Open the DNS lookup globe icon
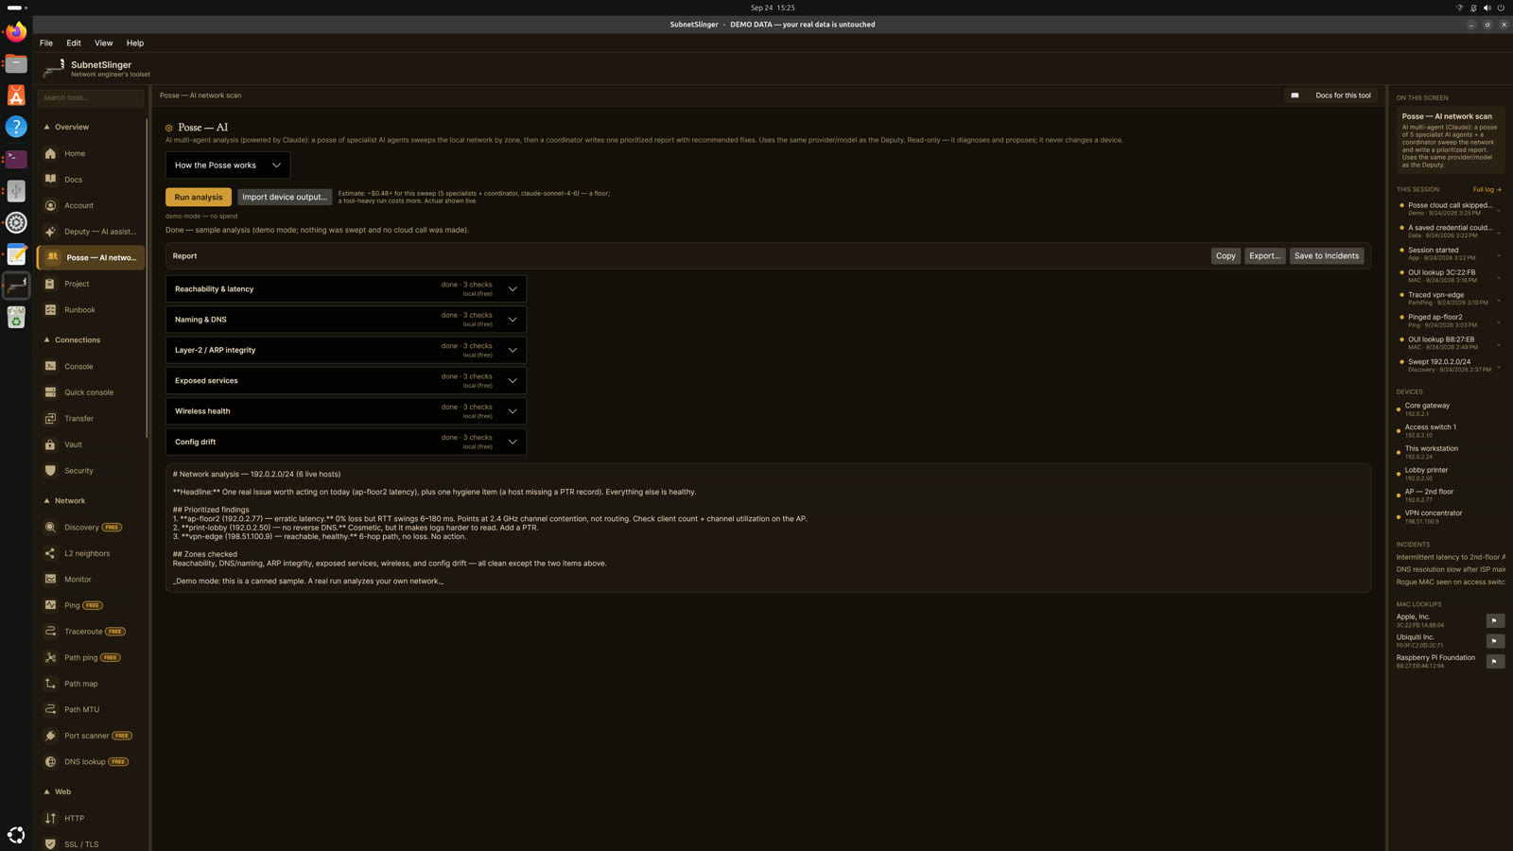Screen dimensions: 1513x851 pos(50,761)
